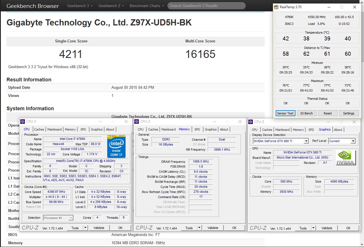The width and height of the screenshot is (364, 247).
Task: Click the Distance to TJ Max value 58
Action: [x=286, y=54]
